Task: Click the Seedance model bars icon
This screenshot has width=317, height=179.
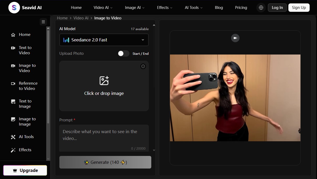Action: pyautogui.click(x=66, y=40)
